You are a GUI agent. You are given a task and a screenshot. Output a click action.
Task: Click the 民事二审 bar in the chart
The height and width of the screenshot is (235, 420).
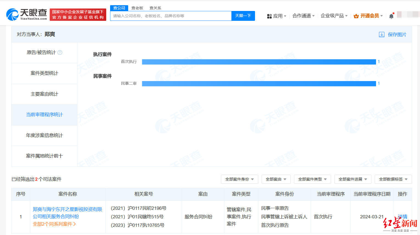[x=259, y=84]
